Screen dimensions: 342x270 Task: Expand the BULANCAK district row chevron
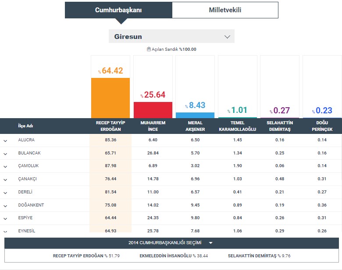click(x=6, y=154)
